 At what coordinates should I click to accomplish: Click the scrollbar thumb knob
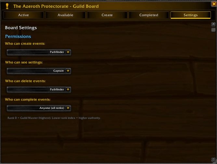tap(213, 30)
